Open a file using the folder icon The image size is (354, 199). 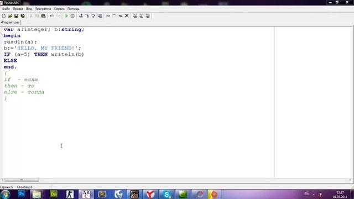click(x=10, y=16)
